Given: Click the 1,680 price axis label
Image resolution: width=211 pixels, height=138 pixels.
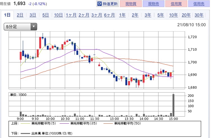Looking at the screenshot, I should [192, 88].
